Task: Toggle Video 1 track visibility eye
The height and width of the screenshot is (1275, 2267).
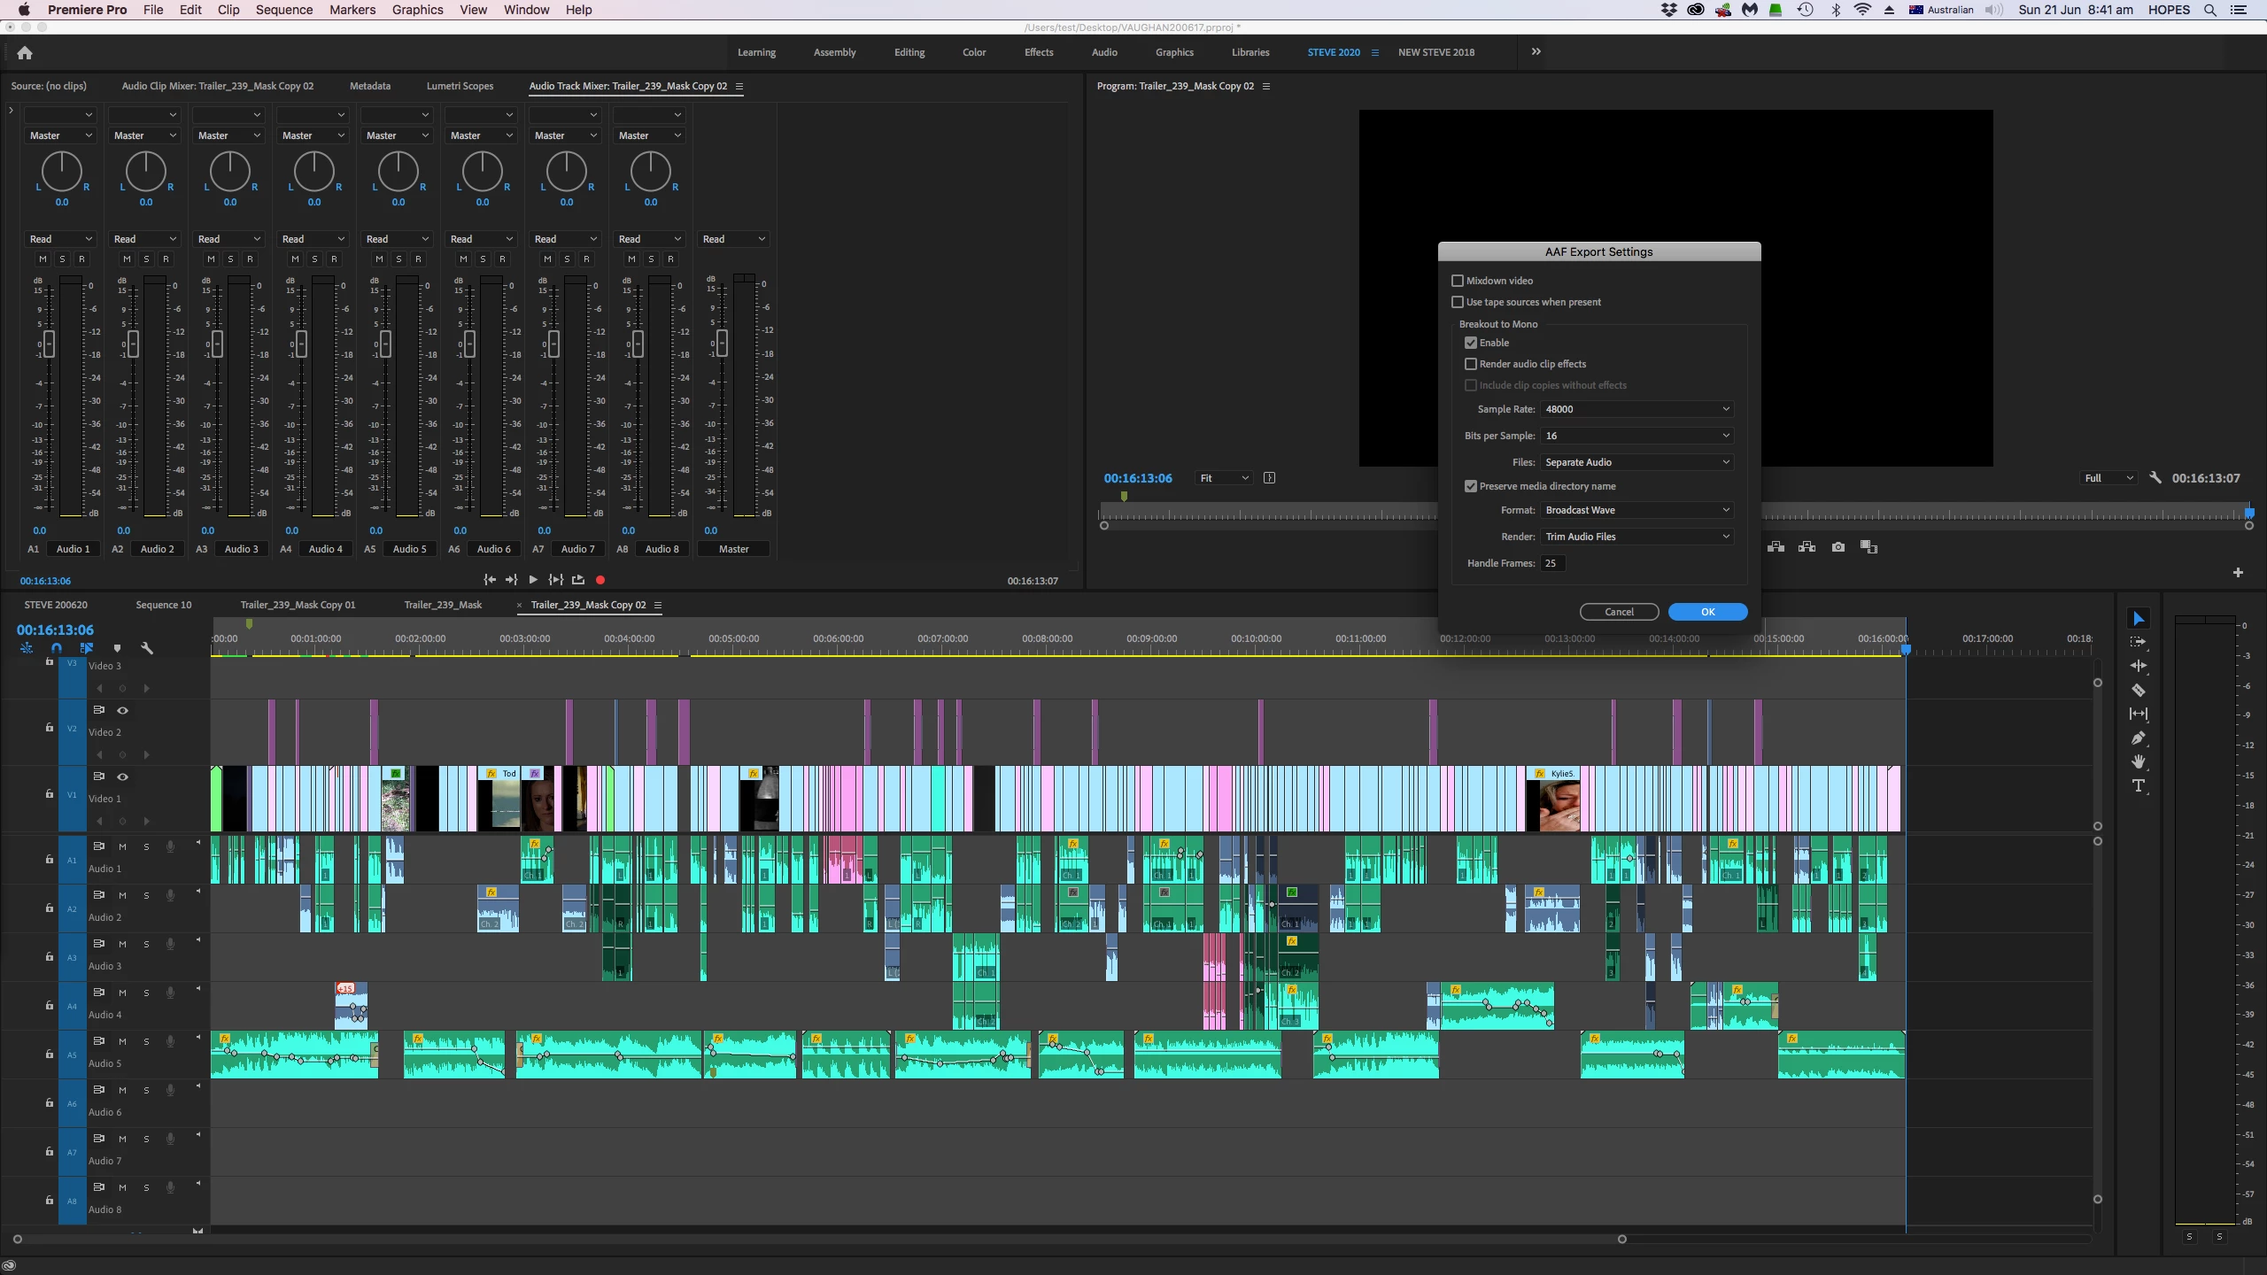Action: [x=123, y=777]
